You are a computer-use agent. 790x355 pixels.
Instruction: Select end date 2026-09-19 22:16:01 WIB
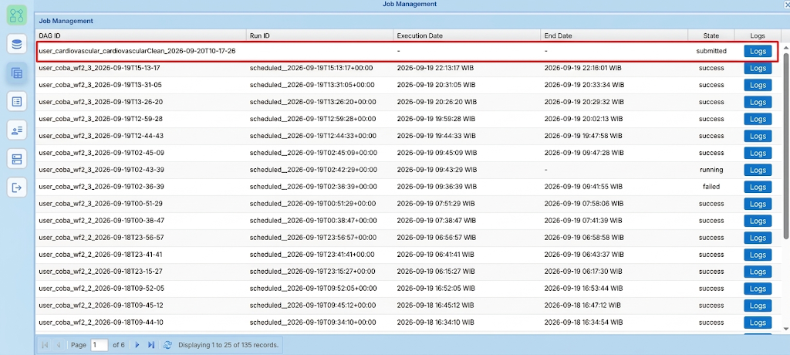click(584, 68)
